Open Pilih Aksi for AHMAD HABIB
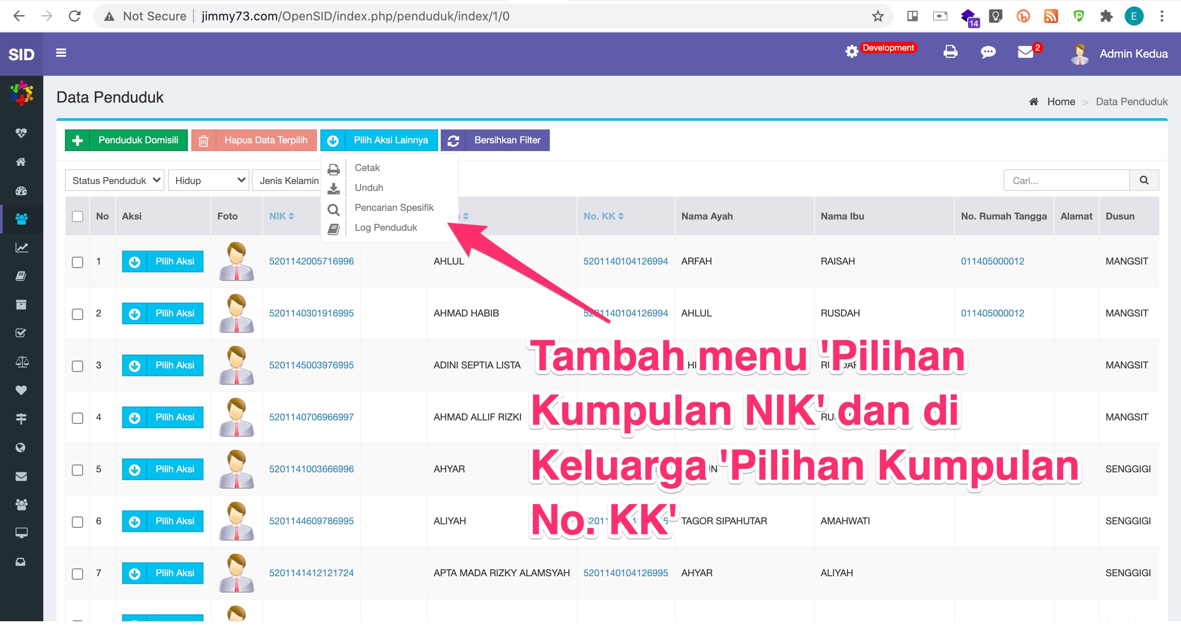Image resolution: width=1181 pixels, height=639 pixels. 162,313
